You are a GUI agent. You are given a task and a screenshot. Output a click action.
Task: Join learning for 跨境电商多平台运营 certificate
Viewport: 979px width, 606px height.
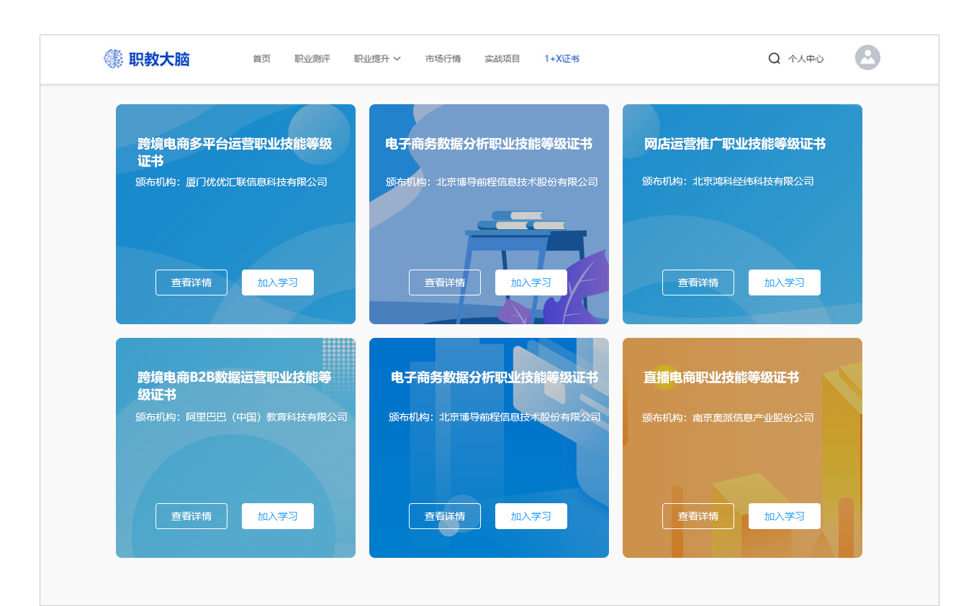click(278, 283)
